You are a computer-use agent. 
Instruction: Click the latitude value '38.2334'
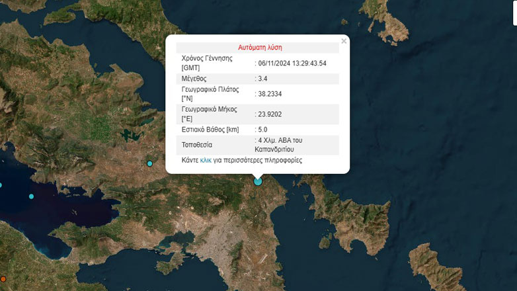tap(270, 94)
